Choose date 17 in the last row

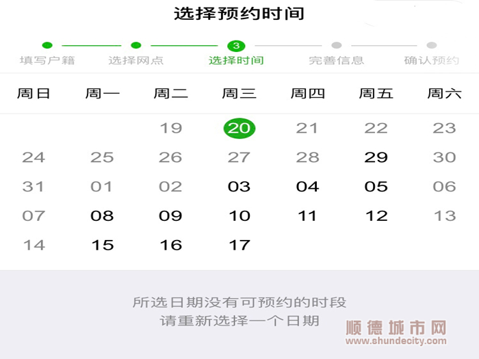point(239,245)
